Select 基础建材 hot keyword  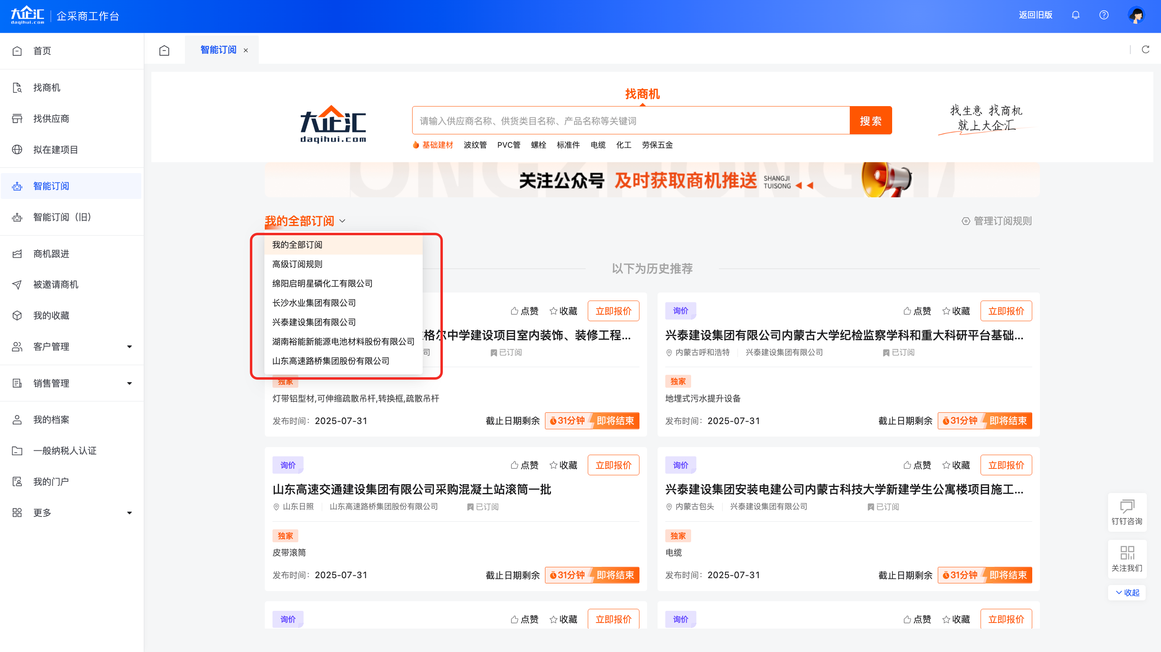point(437,145)
